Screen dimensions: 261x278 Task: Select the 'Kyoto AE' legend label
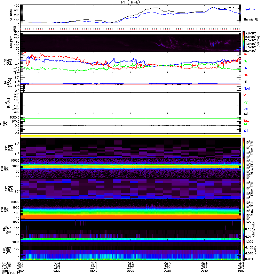click(x=250, y=9)
